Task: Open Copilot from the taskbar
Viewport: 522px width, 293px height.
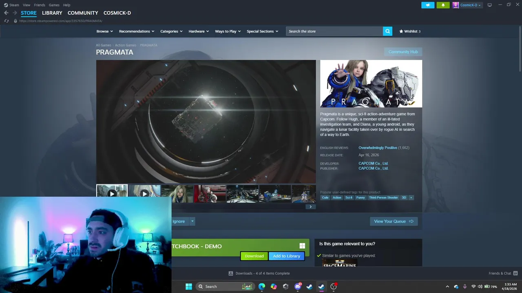Action: tap(274, 286)
